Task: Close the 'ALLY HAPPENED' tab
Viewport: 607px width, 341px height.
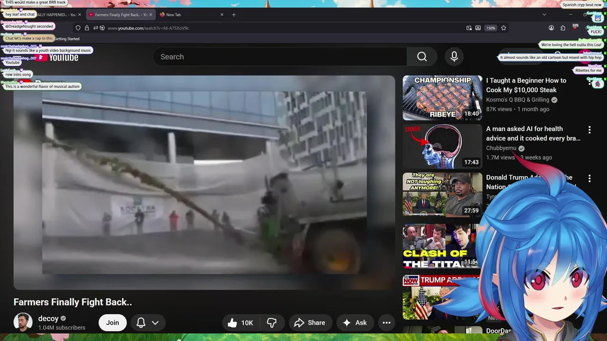Action: click(80, 15)
